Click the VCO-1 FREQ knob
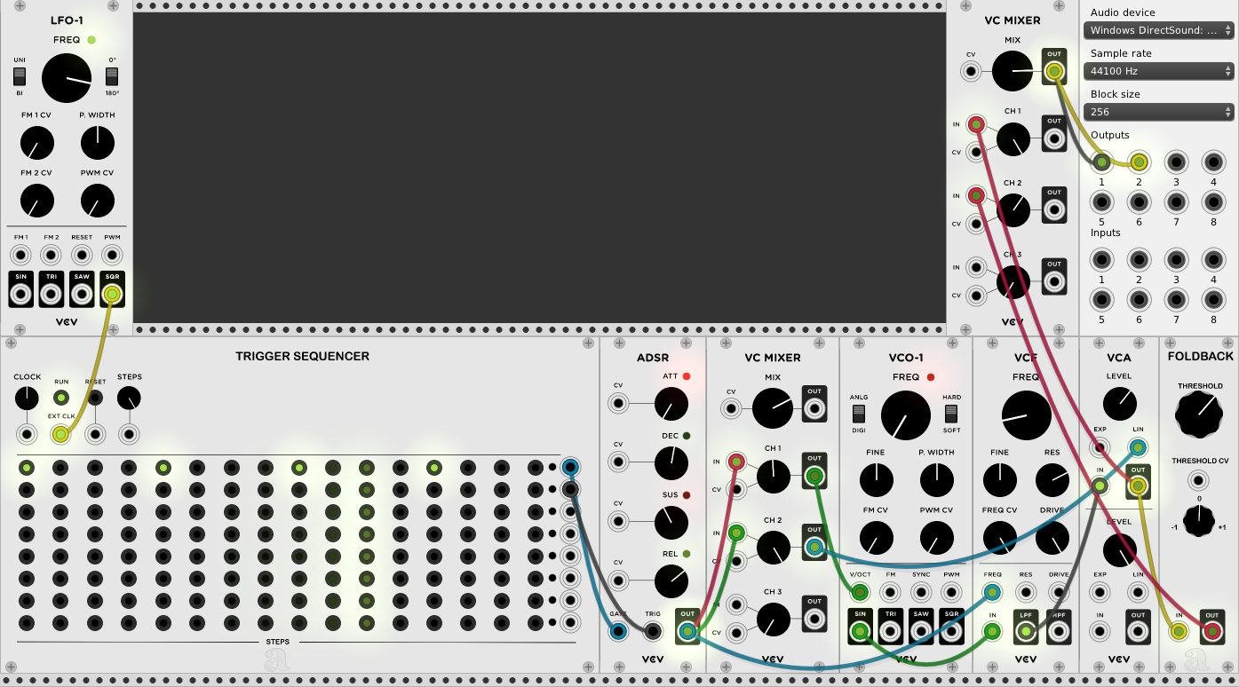Image resolution: width=1239 pixels, height=687 pixels. tap(906, 415)
